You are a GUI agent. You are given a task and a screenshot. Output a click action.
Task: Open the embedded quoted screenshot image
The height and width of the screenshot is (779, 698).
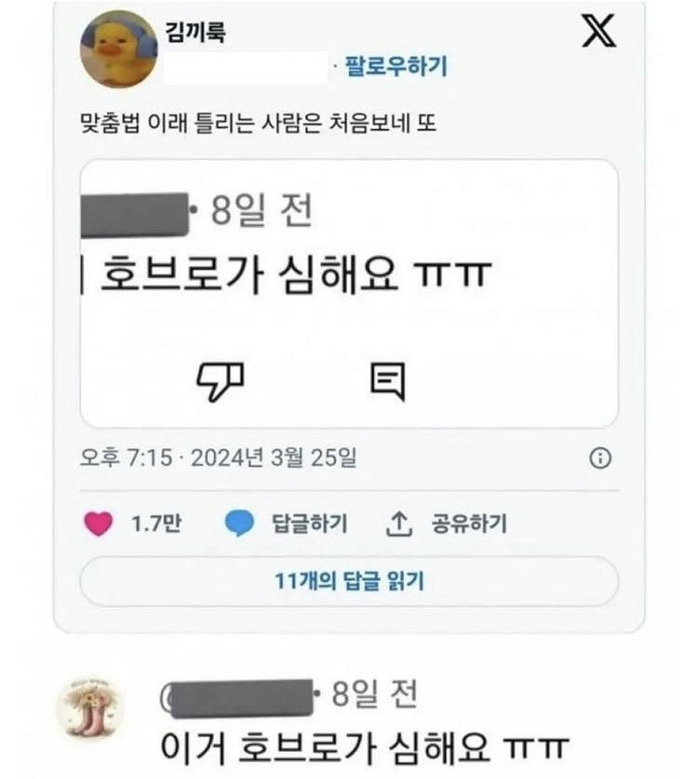point(349,293)
